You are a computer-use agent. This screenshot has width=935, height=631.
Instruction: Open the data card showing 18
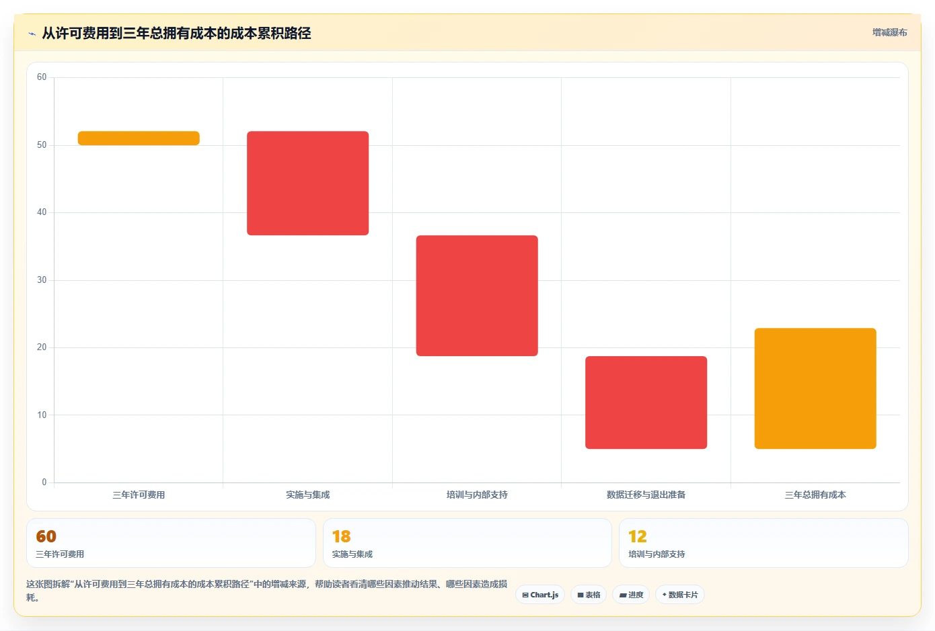click(x=467, y=543)
